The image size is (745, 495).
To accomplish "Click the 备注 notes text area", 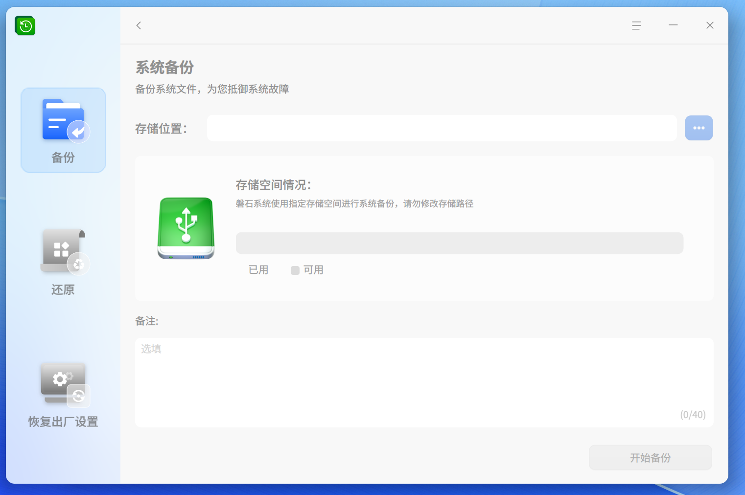I will pos(424,382).
